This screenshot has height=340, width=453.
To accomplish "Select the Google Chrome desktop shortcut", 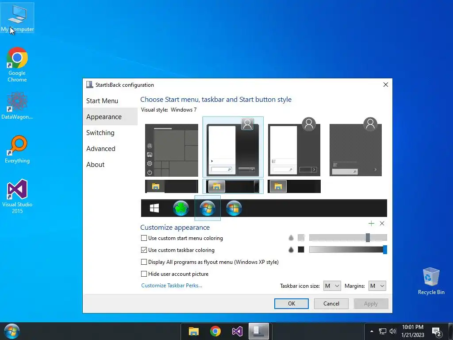I will (17, 65).
